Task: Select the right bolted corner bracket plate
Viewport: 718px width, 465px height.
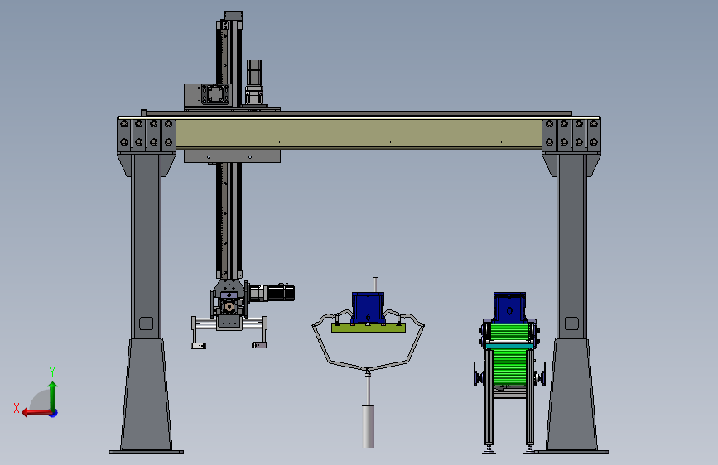Action: [571, 134]
